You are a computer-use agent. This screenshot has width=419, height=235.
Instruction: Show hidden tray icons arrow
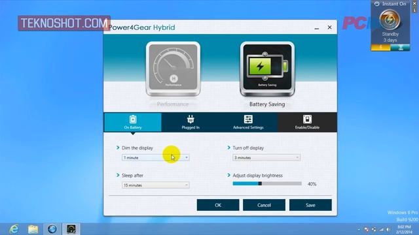tap(359, 230)
